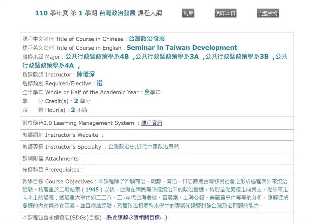
Task: Click the specialty text 台灣政治史,近代中國政治思潮
Action: click(x=143, y=147)
